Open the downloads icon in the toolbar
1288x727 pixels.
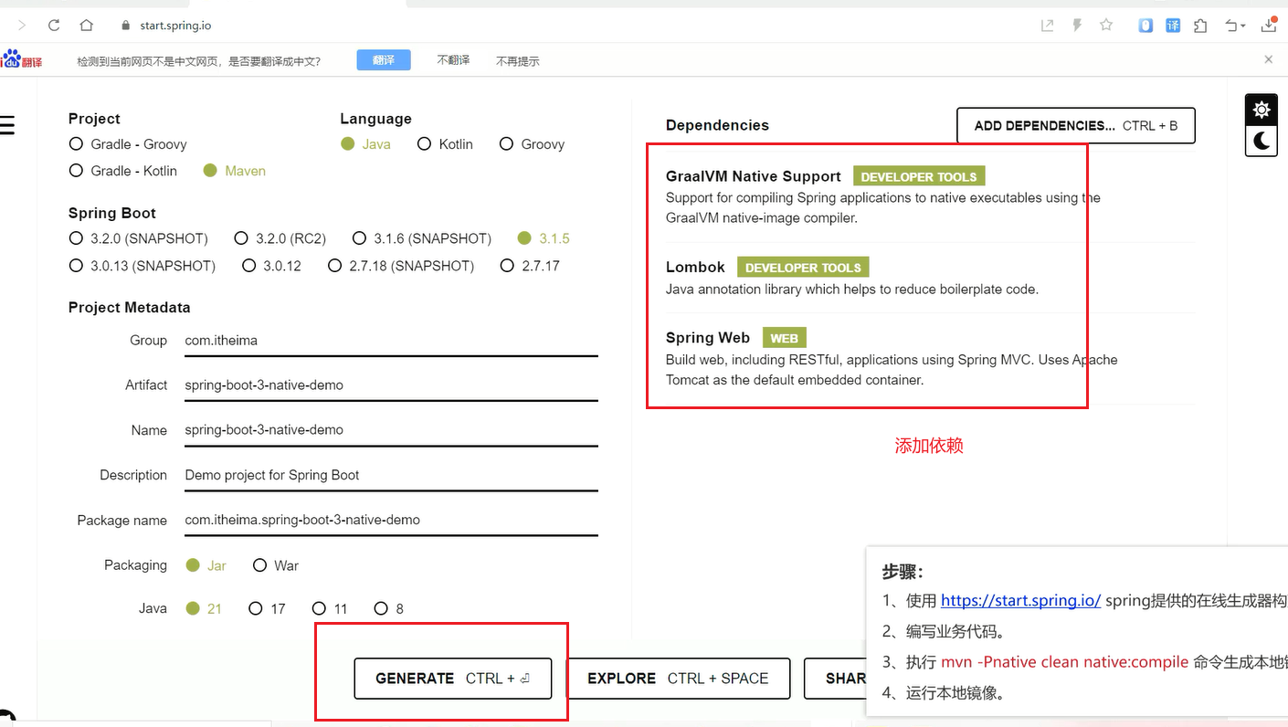click(x=1269, y=26)
